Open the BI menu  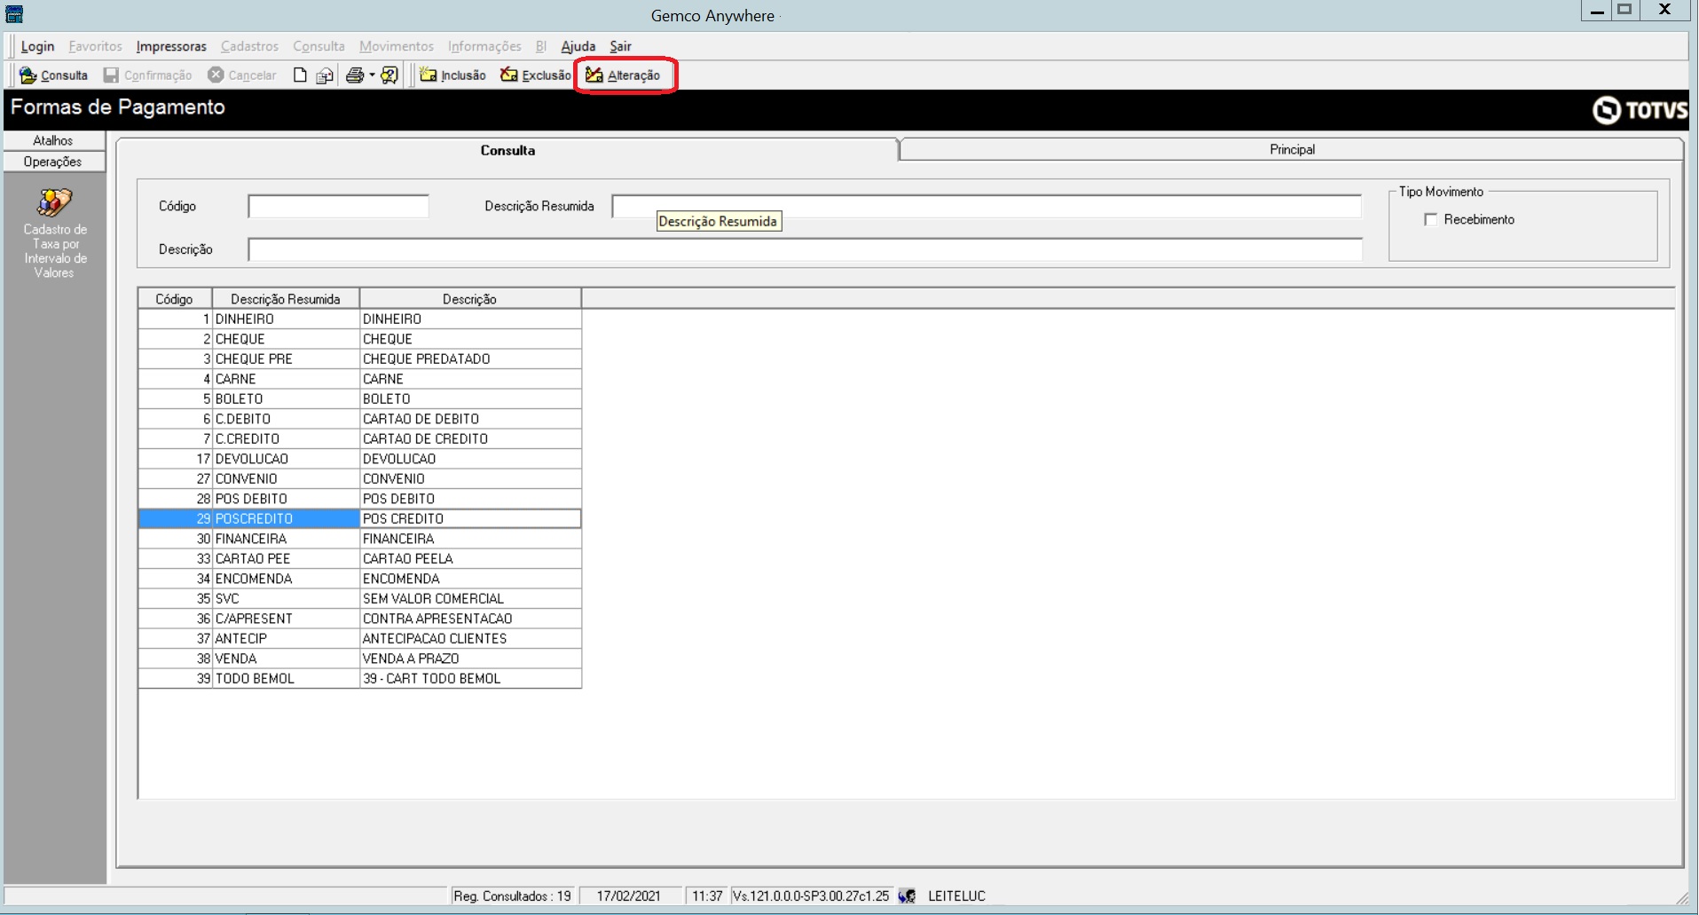[541, 46]
